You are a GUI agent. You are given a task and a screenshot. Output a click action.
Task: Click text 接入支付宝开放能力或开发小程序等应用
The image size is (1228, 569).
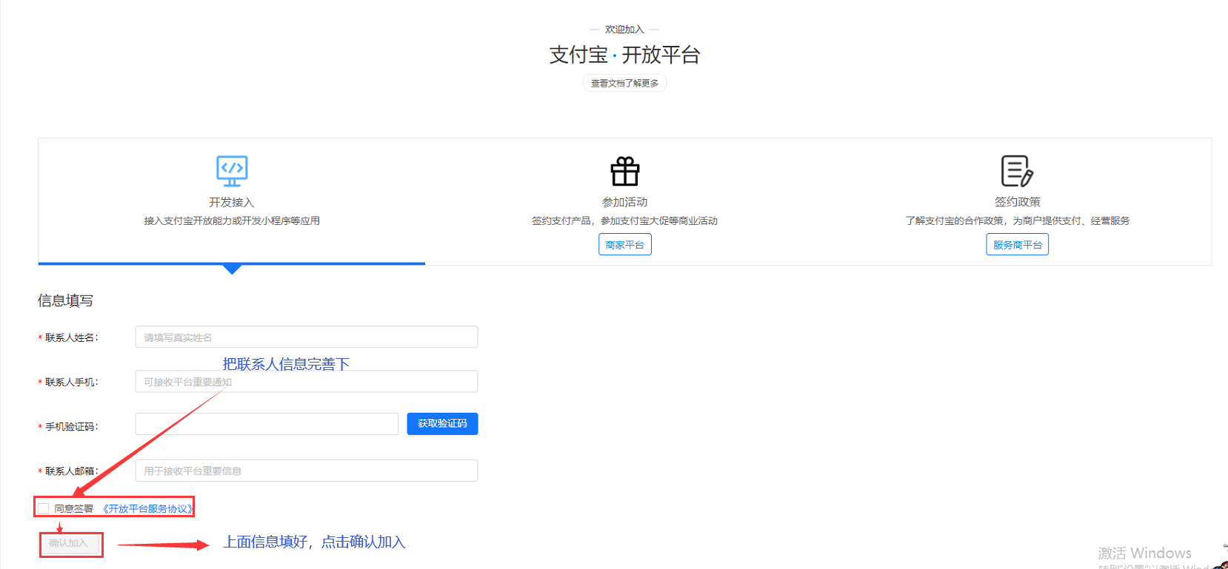click(232, 220)
